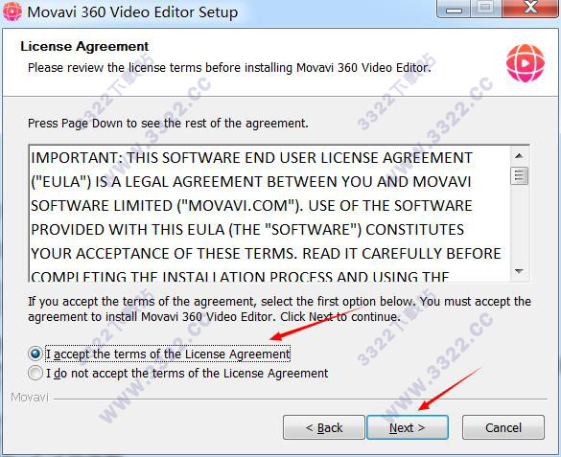561x457 pixels.
Task: Cancel the installation
Action: click(x=503, y=427)
